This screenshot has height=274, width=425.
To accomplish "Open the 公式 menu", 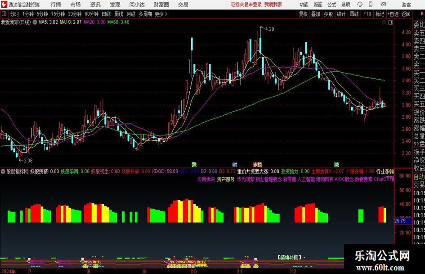I will 331,4.
